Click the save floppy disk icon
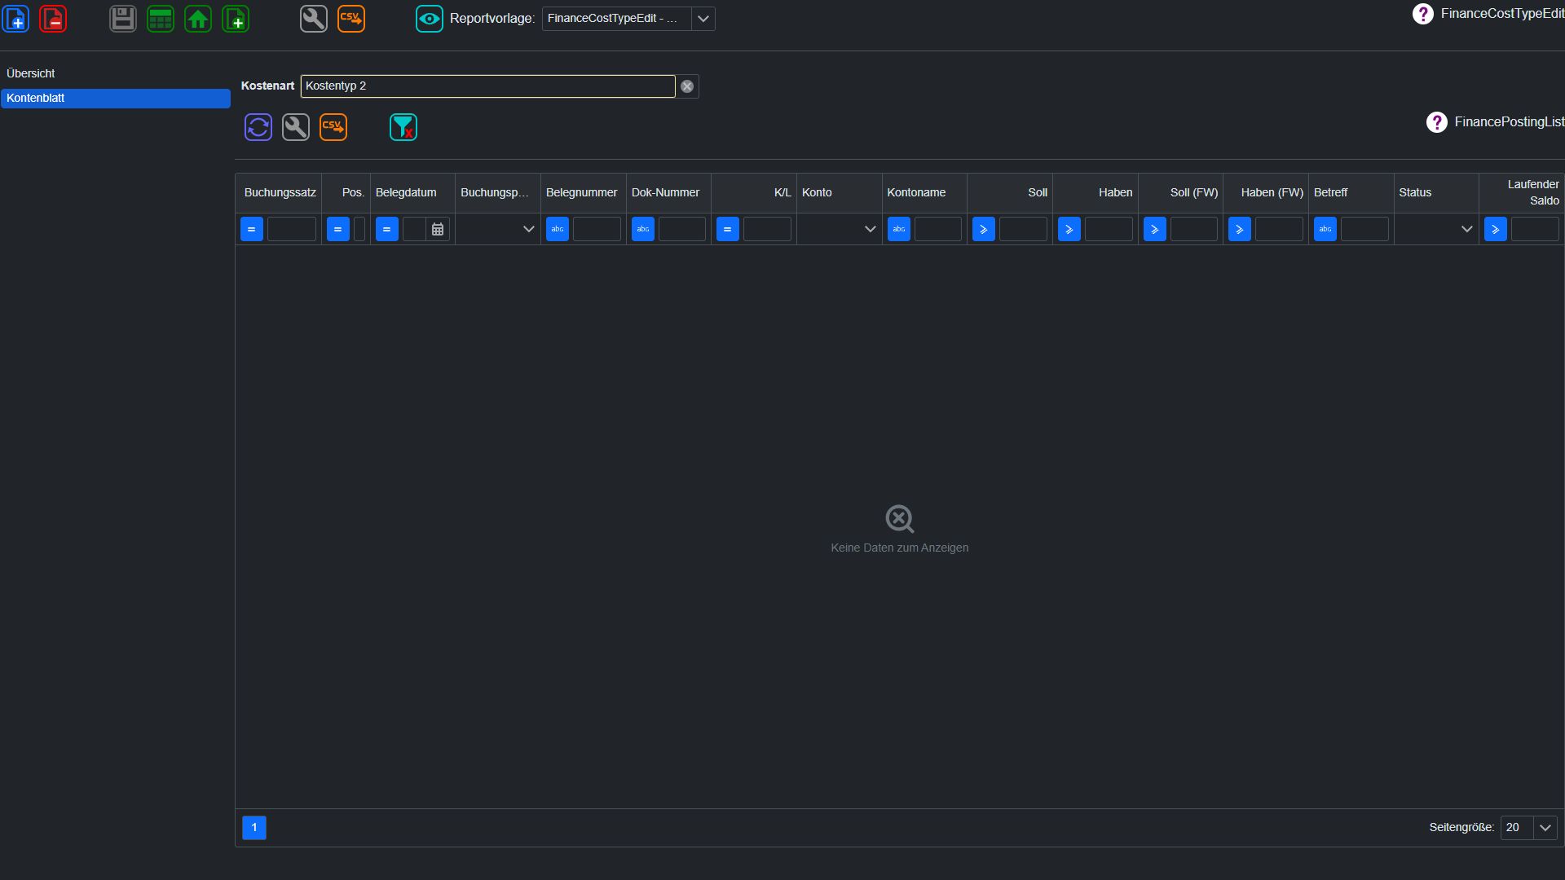This screenshot has height=880, width=1565. (x=123, y=19)
